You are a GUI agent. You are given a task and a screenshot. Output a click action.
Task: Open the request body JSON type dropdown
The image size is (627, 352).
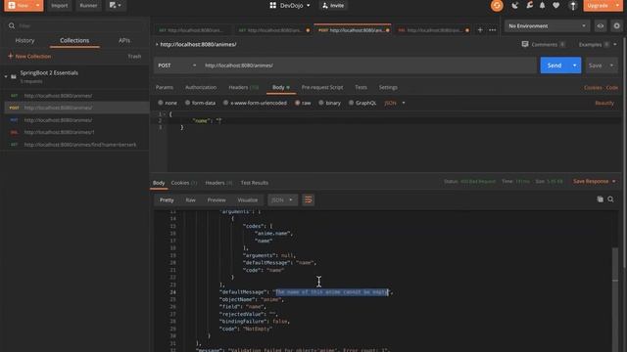click(395, 103)
